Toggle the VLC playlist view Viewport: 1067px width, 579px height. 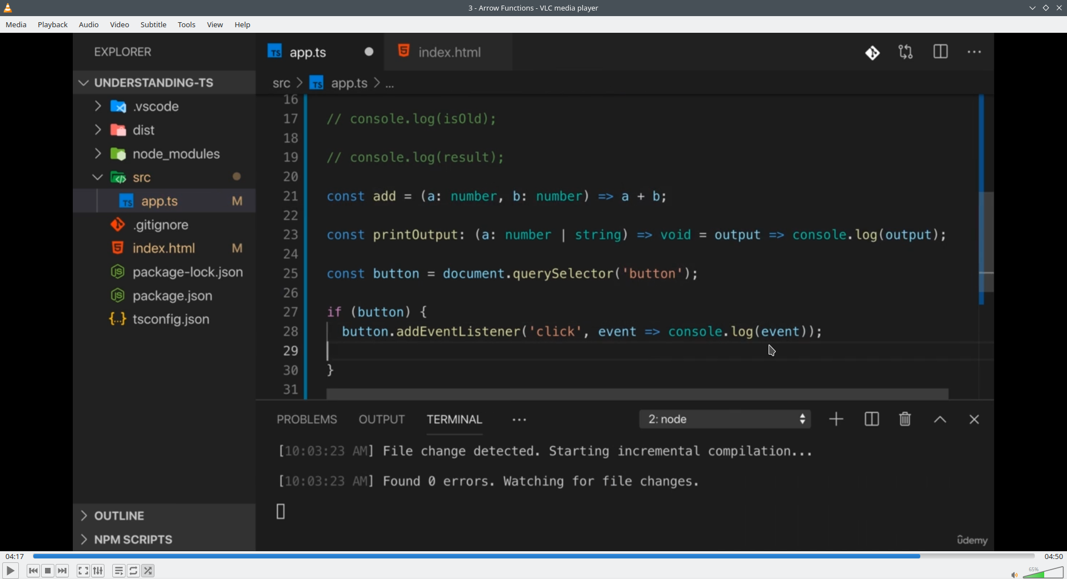click(x=119, y=571)
